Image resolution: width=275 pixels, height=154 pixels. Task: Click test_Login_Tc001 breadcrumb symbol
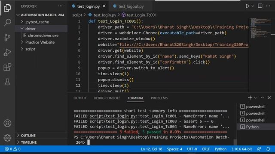[141, 15]
